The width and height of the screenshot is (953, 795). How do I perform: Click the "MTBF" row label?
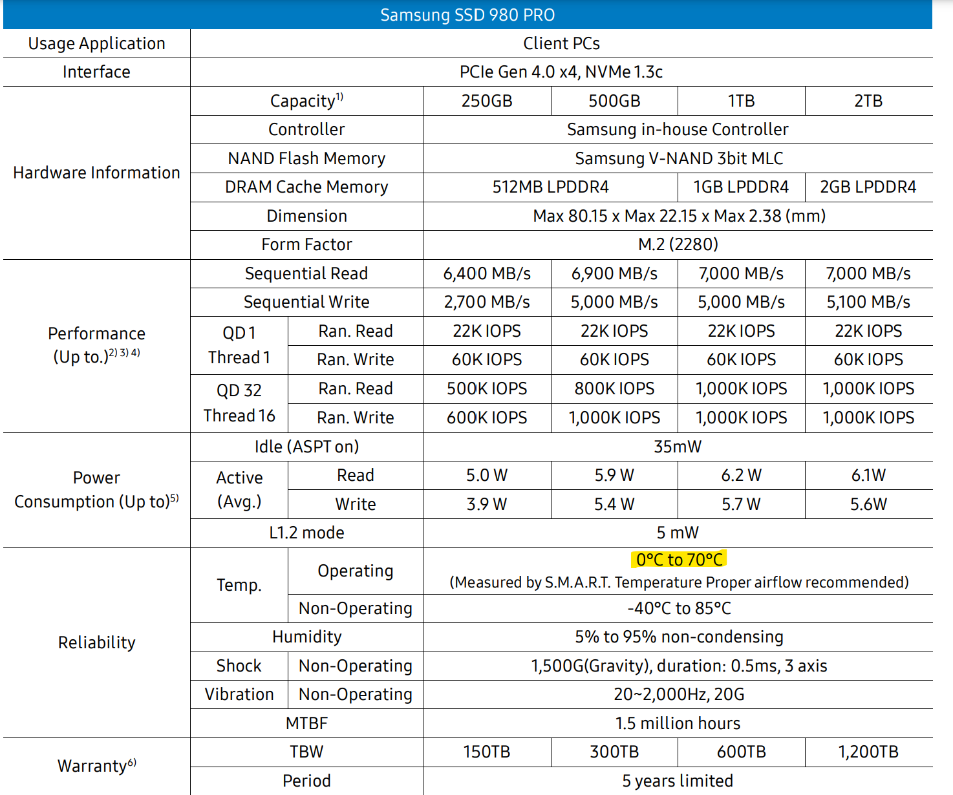[x=306, y=723]
